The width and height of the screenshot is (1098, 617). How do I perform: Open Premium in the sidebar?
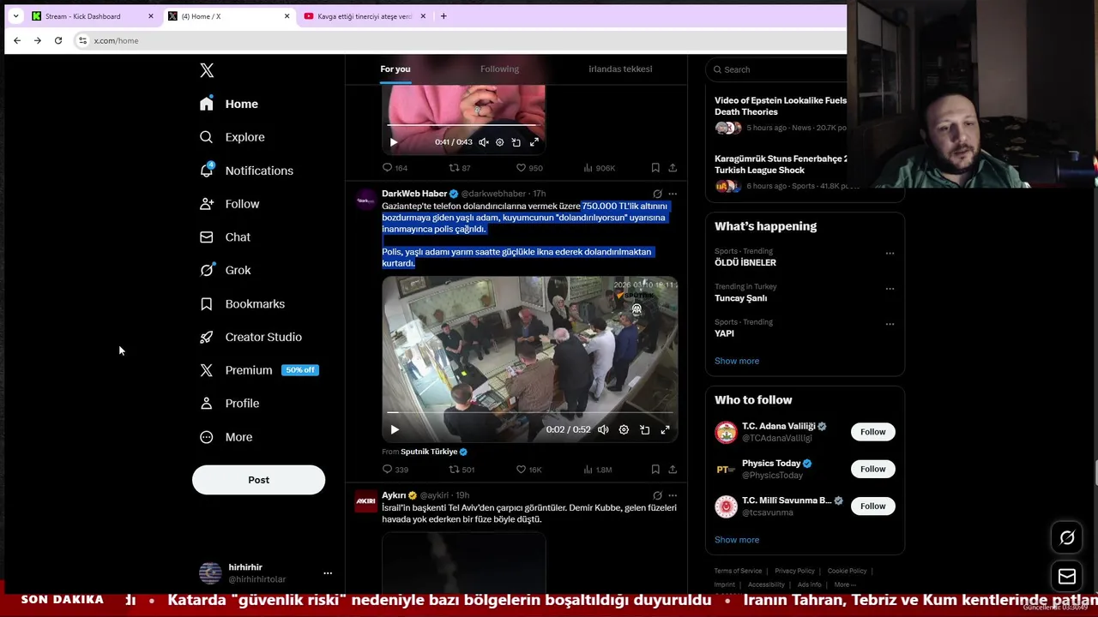258,370
